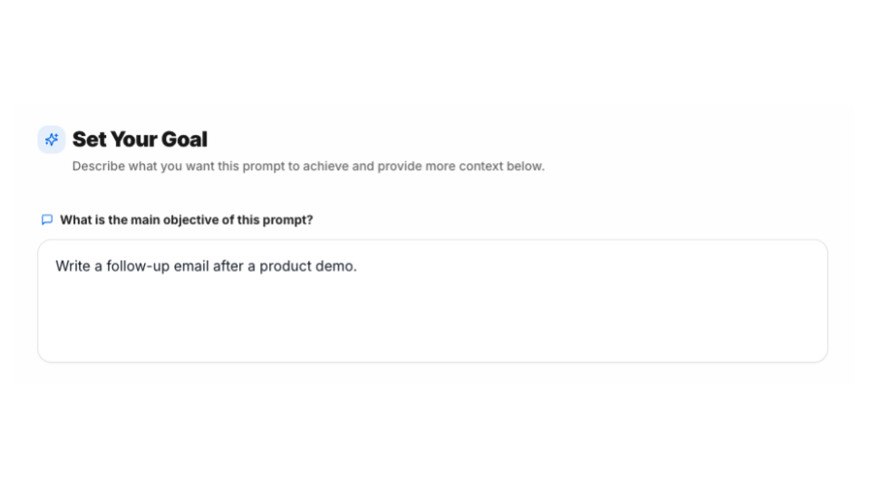Click the word "context" in the subtitle text
Viewport: 870px width, 489px height.
coord(482,167)
